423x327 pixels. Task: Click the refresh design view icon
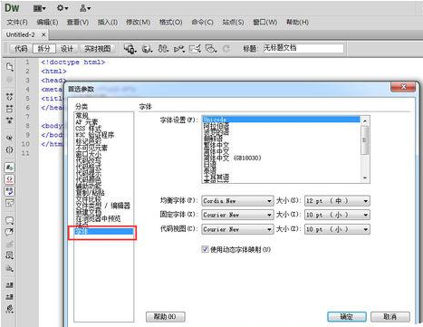(x=226, y=49)
